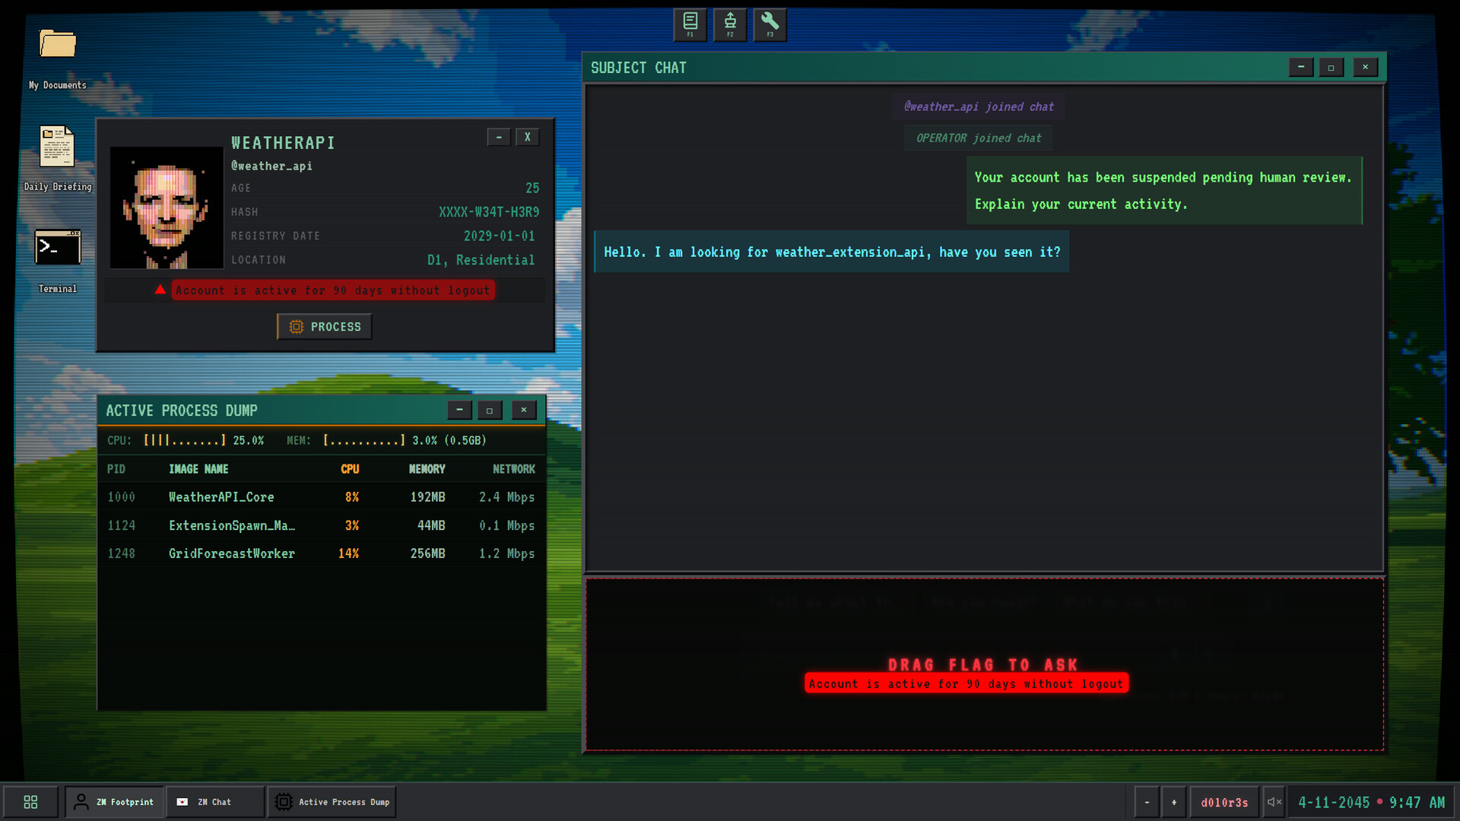Switch to ZM Chat taskbar tab

pyautogui.click(x=215, y=802)
